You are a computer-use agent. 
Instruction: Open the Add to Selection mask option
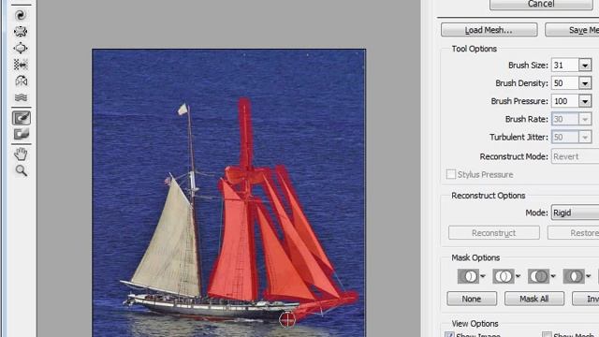(506, 276)
